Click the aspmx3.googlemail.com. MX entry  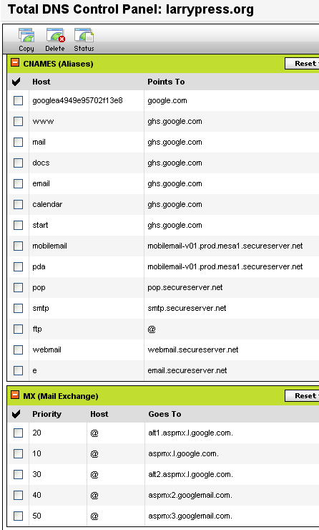[x=190, y=516]
